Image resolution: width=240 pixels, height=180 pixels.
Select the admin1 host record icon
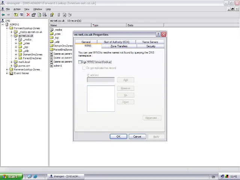[x=52, y=66]
